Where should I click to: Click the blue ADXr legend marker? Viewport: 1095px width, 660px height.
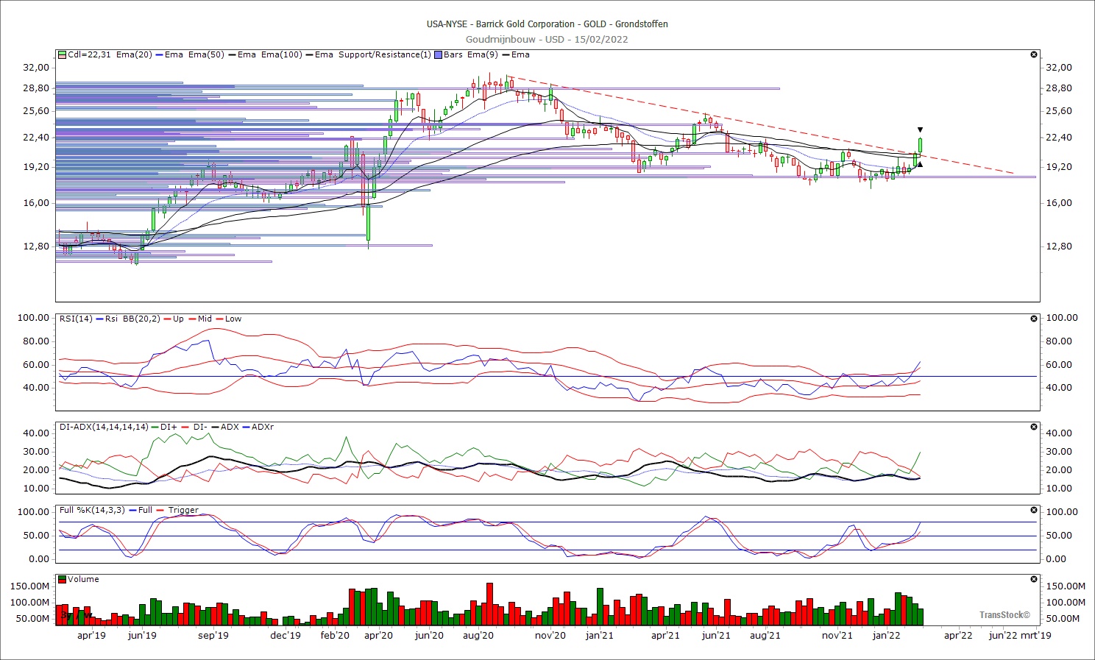pos(246,427)
